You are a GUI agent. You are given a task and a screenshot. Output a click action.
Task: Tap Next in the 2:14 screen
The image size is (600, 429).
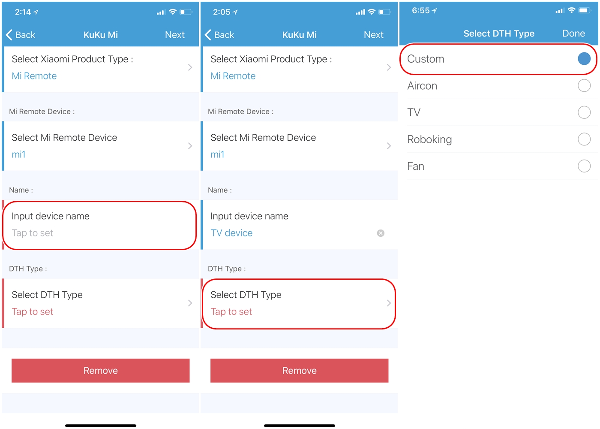(175, 35)
